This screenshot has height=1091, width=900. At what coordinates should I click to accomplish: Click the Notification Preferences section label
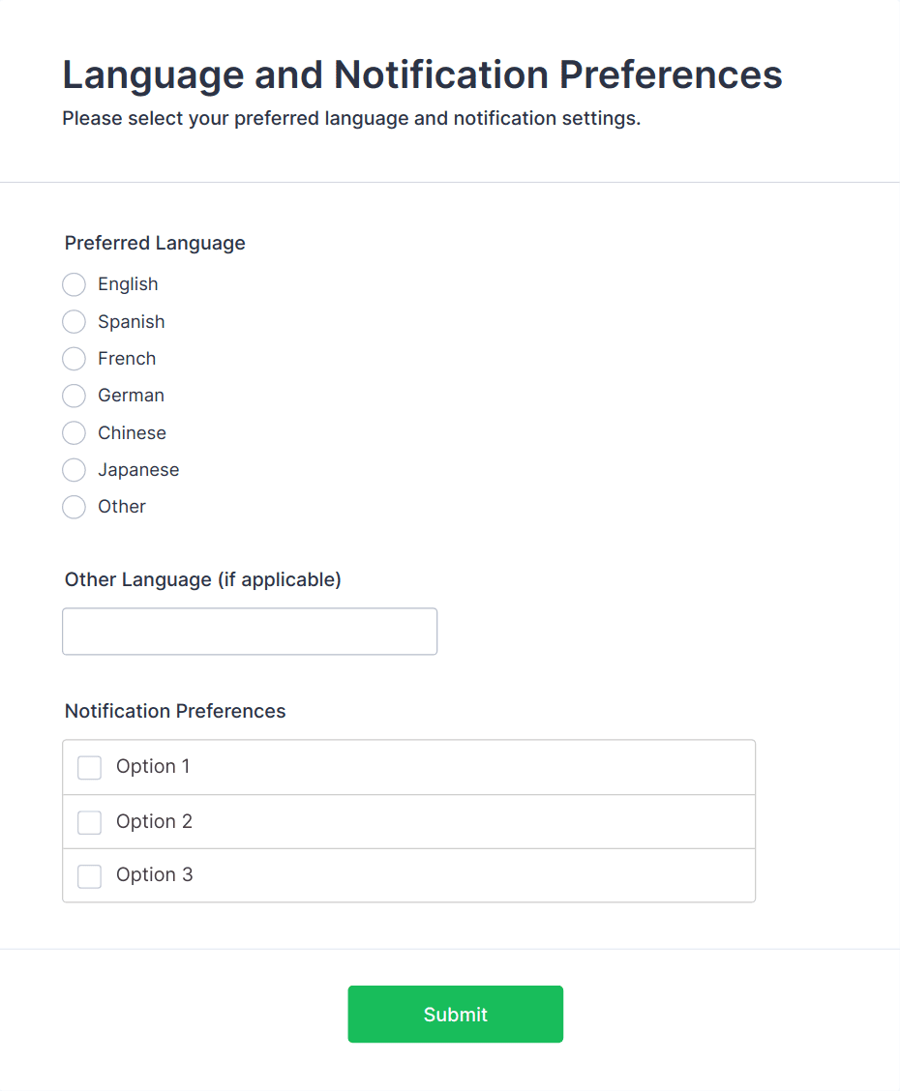175,711
